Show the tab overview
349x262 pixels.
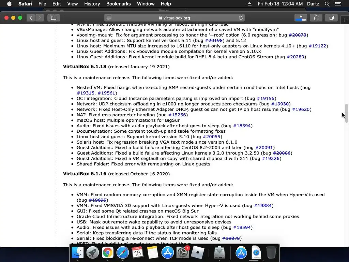click(x=331, y=18)
